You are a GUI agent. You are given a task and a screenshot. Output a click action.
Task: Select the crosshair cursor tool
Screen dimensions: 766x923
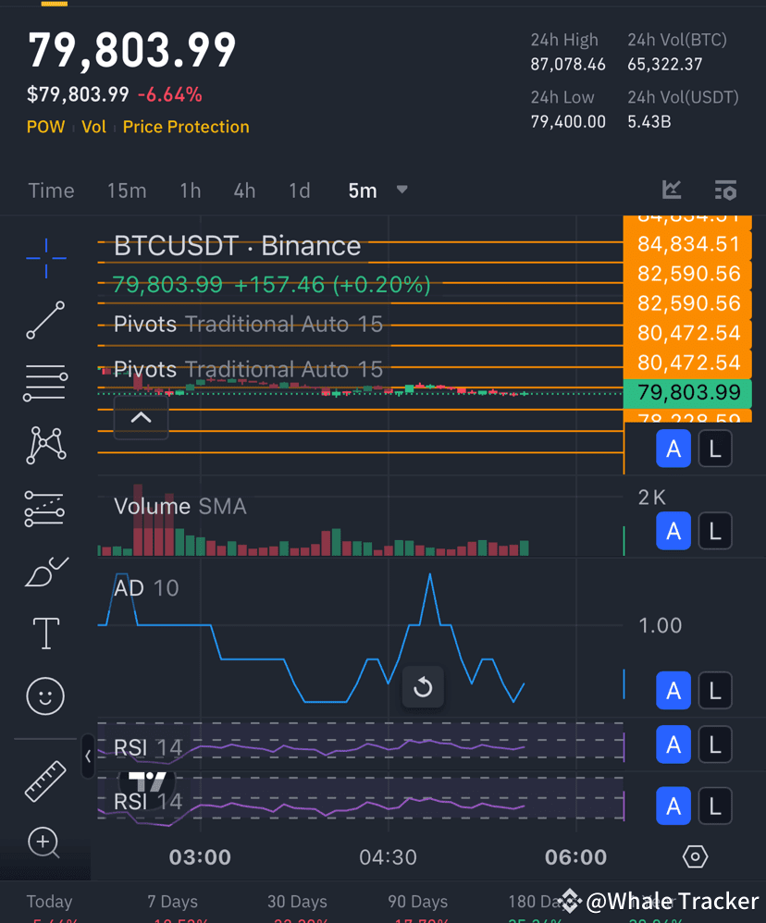tap(44, 259)
